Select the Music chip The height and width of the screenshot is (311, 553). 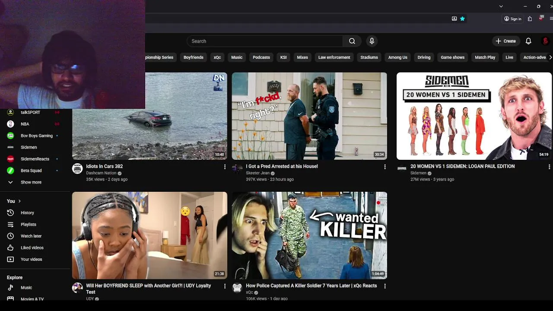click(237, 57)
